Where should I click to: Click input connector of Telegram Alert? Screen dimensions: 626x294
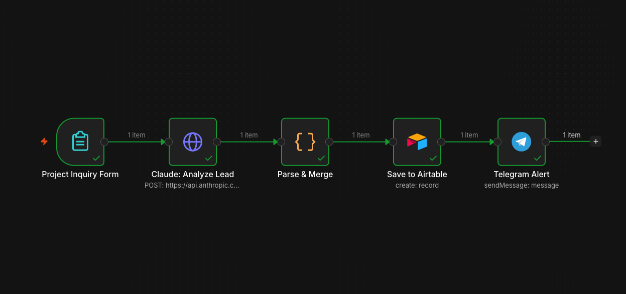click(x=497, y=142)
